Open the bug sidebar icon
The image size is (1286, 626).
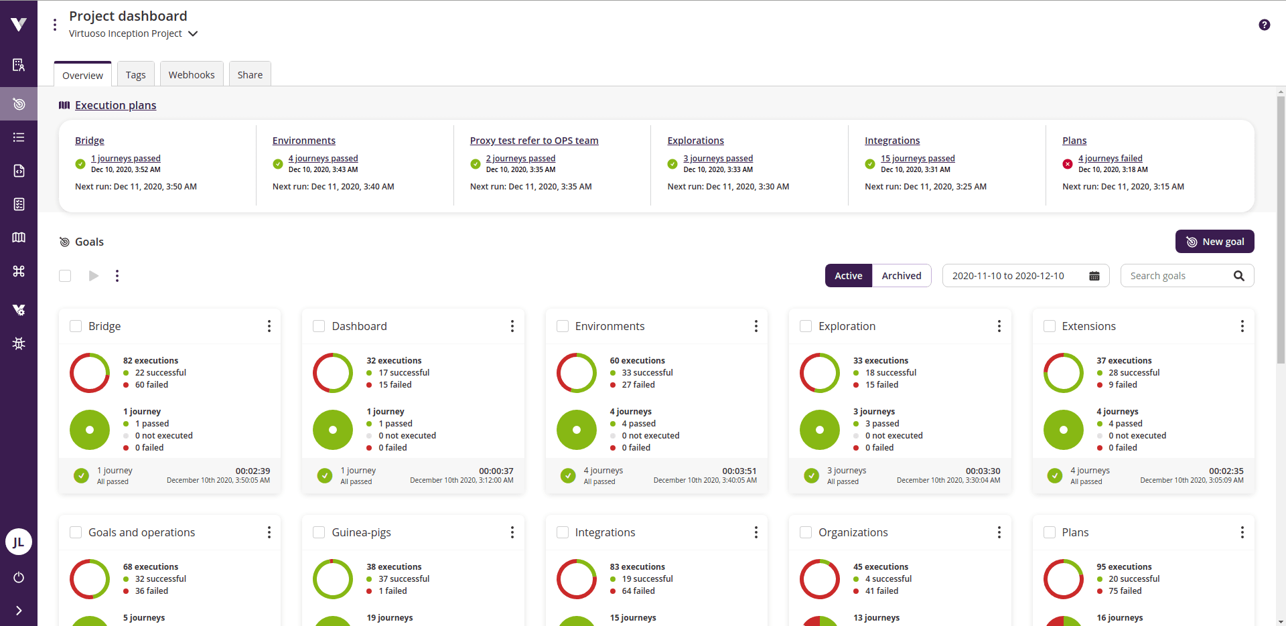[x=19, y=343]
